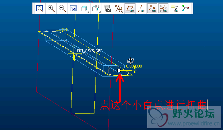Screen dimensions: 223x130
Task: Click the Repaint screen icon
Action: (73, 8)
